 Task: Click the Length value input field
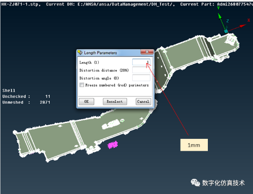(141, 62)
